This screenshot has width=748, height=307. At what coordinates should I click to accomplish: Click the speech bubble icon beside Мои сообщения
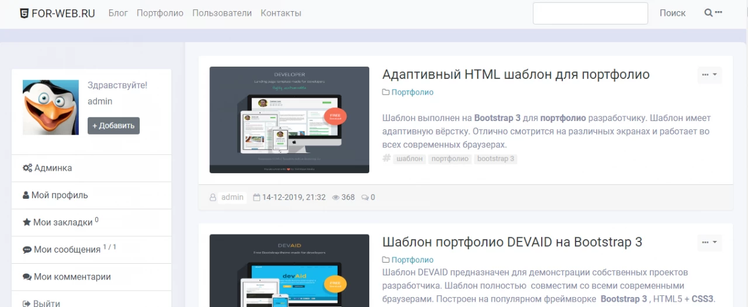27,250
